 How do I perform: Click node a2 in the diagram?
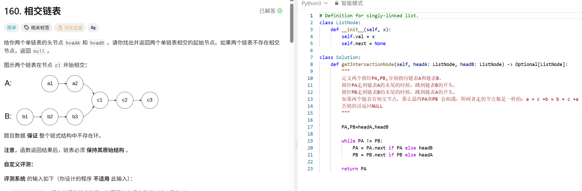(75, 84)
